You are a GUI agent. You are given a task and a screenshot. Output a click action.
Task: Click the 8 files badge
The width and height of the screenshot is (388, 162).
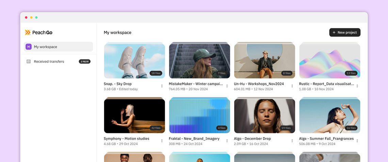point(287,73)
